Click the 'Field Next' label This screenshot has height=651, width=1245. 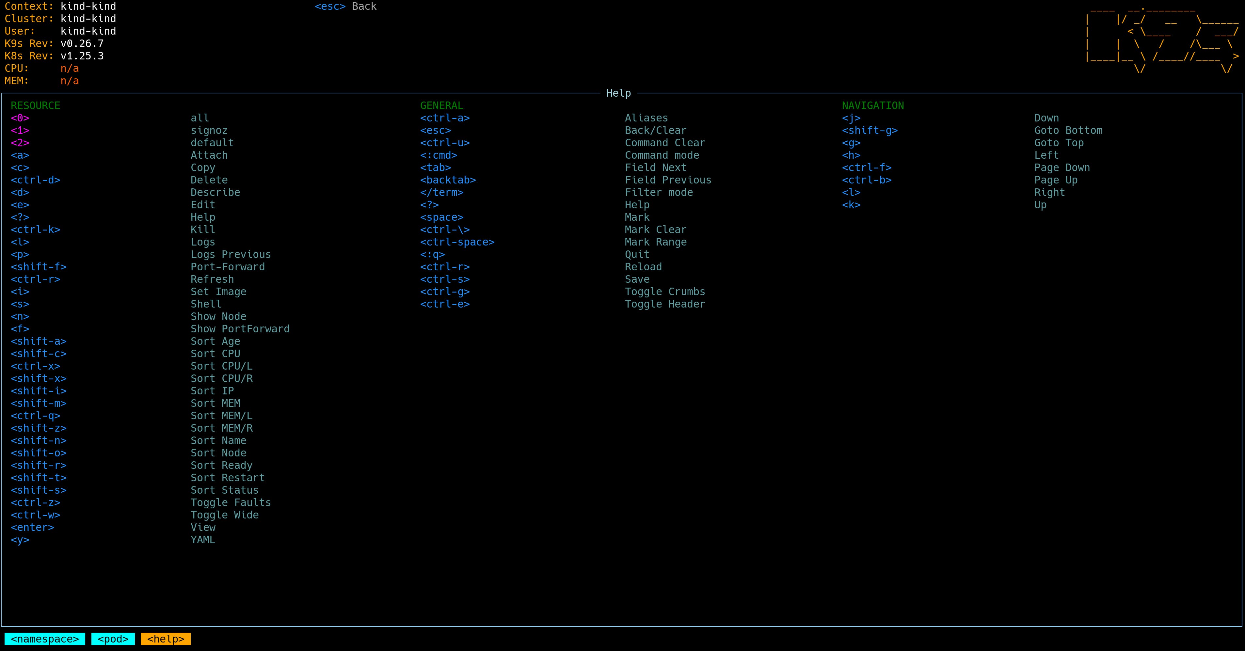pyautogui.click(x=656, y=168)
